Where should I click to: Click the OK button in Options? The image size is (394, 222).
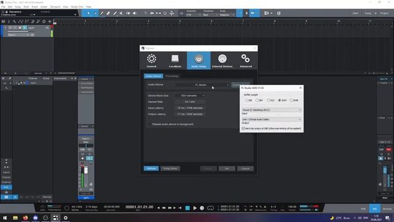click(x=227, y=168)
